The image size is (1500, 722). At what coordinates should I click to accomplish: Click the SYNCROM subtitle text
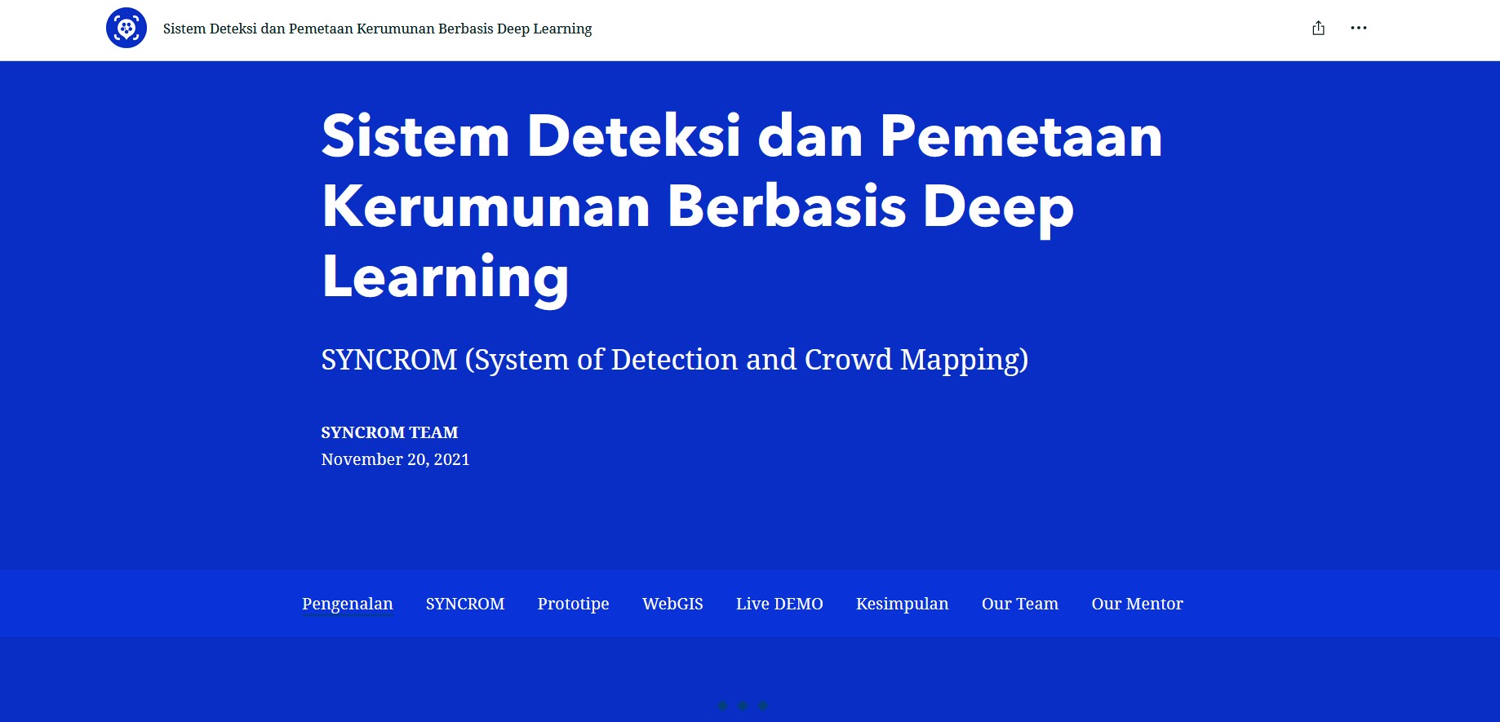(x=675, y=360)
